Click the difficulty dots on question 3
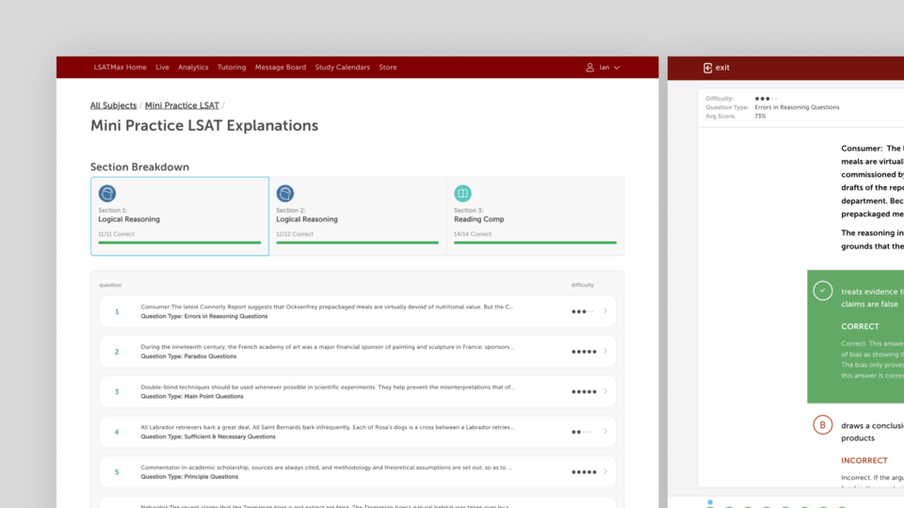The width and height of the screenshot is (904, 508). 584,391
